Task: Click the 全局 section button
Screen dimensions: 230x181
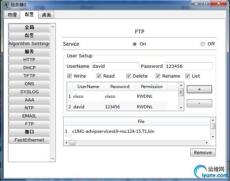Action: click(29, 27)
